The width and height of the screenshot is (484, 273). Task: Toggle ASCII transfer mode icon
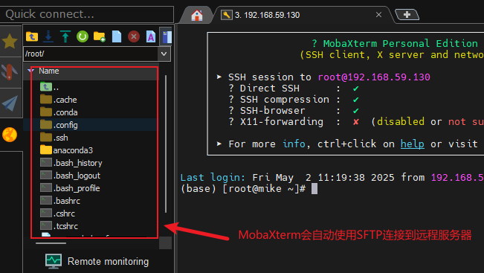(x=151, y=36)
